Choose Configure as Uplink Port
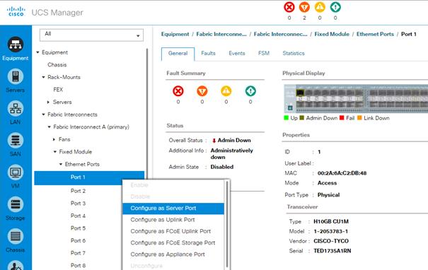 [173, 220]
